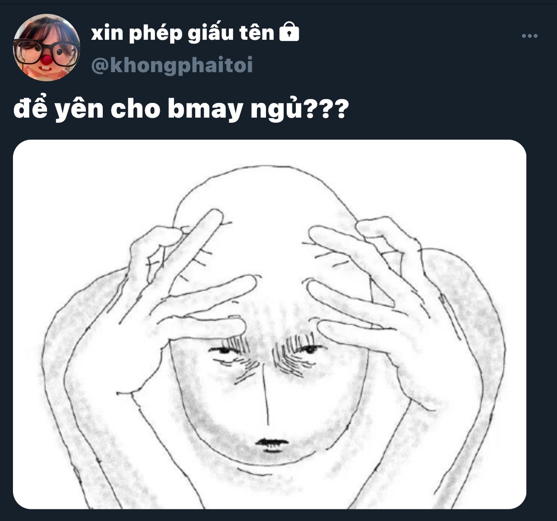Open the display name 'xin phép giấu tên'
The height and width of the screenshot is (521, 557).
pos(183,33)
